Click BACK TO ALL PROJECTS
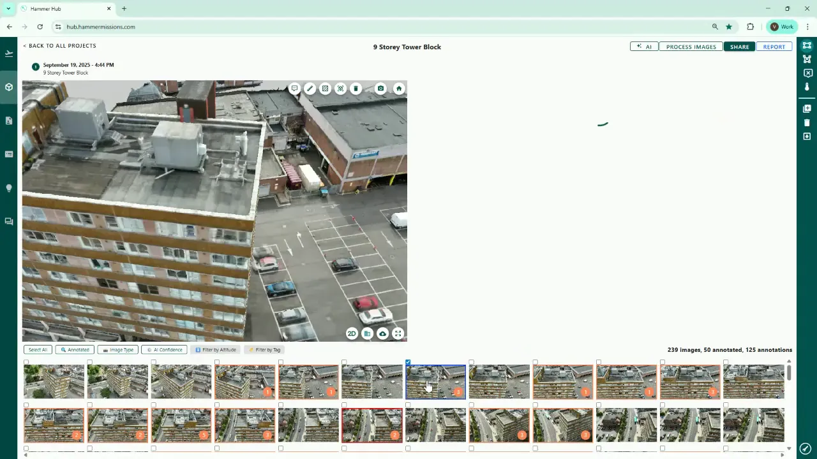817x459 pixels. click(59, 45)
